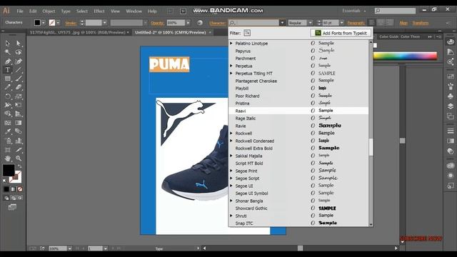
Task: Click the font list scrollbar thumb
Action: (371, 147)
